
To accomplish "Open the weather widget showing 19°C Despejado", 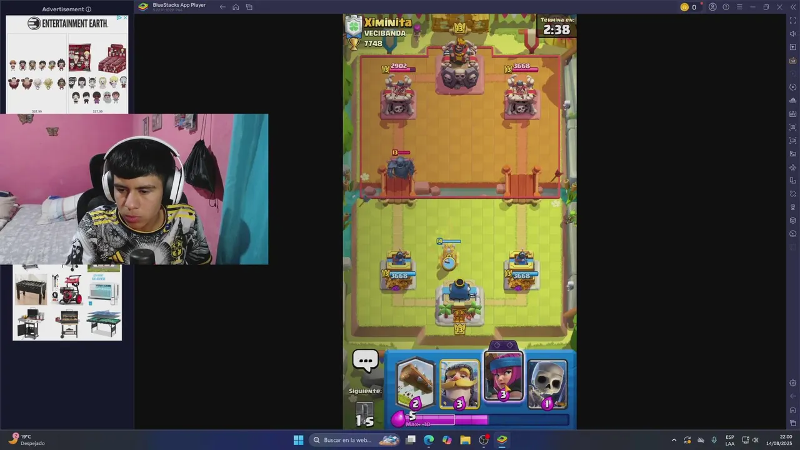I will [x=27, y=440].
